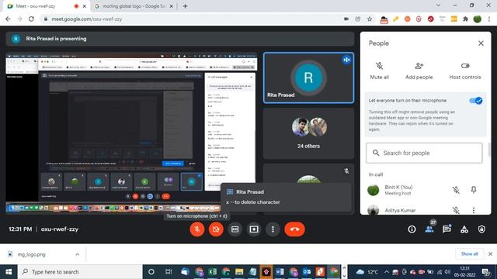Screen dimensions: 497x279
Task: Close the People side panel
Action: 481,43
